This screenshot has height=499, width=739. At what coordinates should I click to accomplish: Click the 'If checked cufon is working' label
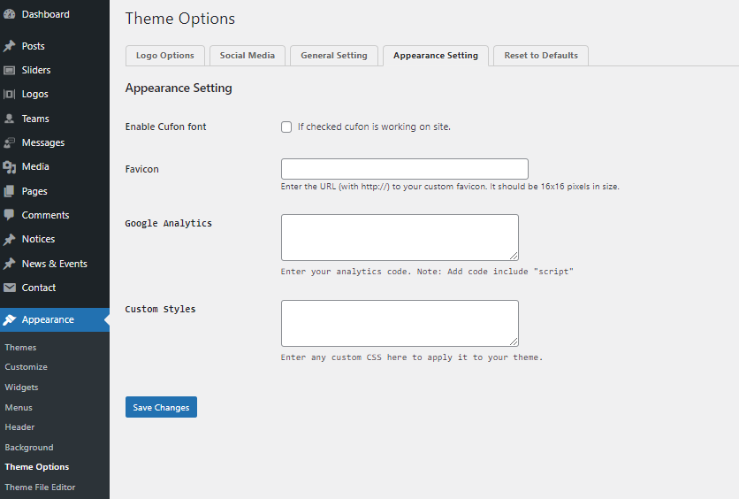(374, 127)
